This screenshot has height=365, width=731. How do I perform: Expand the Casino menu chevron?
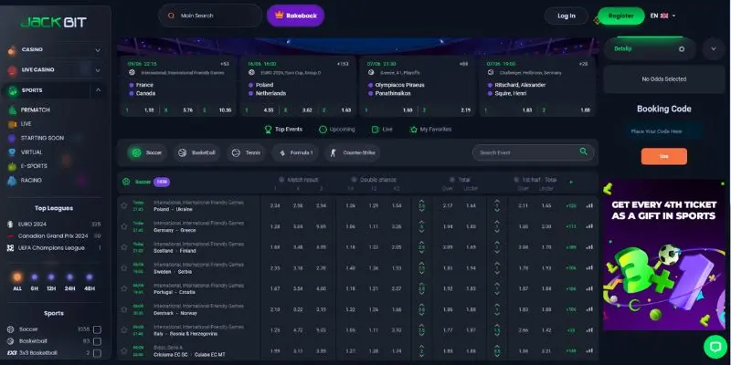coord(98,50)
